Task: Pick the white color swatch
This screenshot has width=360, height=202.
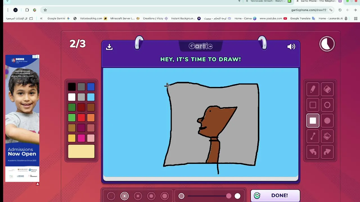Action: point(72,97)
